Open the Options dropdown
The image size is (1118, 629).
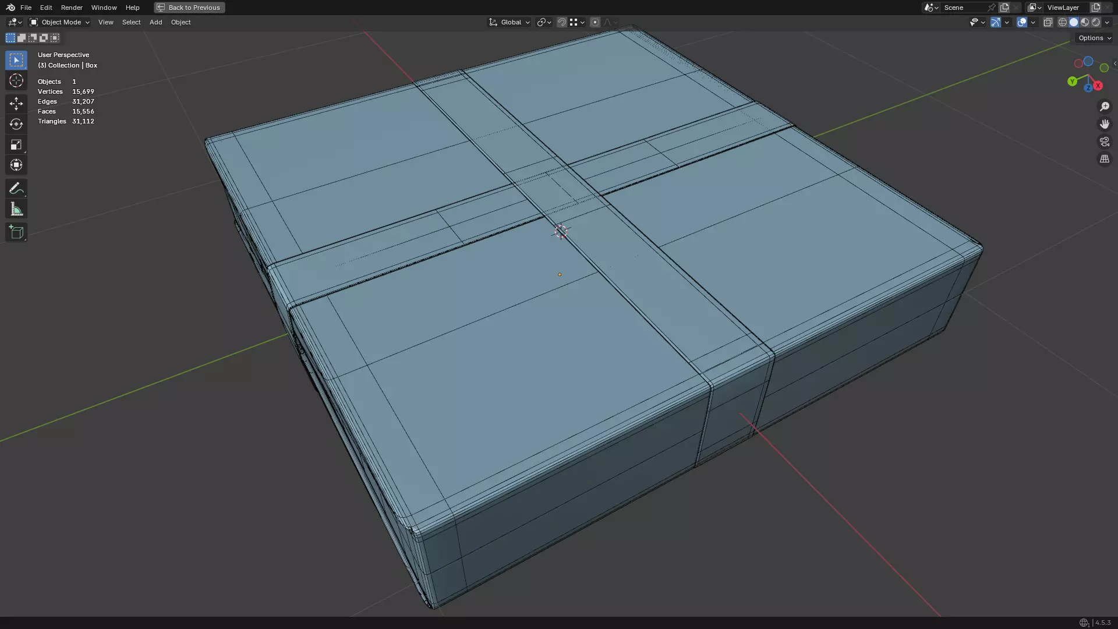tap(1094, 38)
